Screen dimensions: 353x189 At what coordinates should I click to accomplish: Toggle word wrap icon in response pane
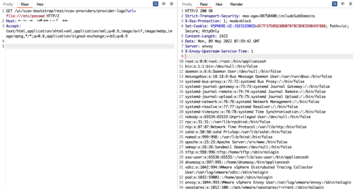[x=334, y=4]
